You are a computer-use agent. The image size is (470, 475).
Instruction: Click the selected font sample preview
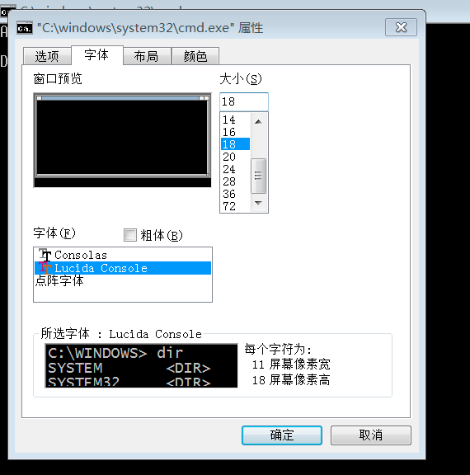pos(141,365)
